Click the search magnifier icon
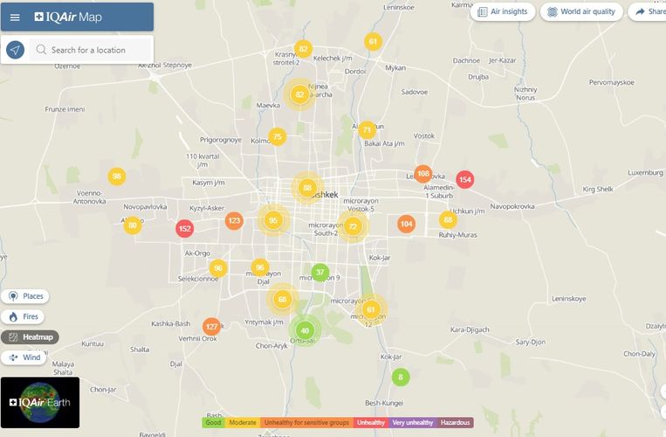The height and width of the screenshot is (437, 666). (x=41, y=50)
